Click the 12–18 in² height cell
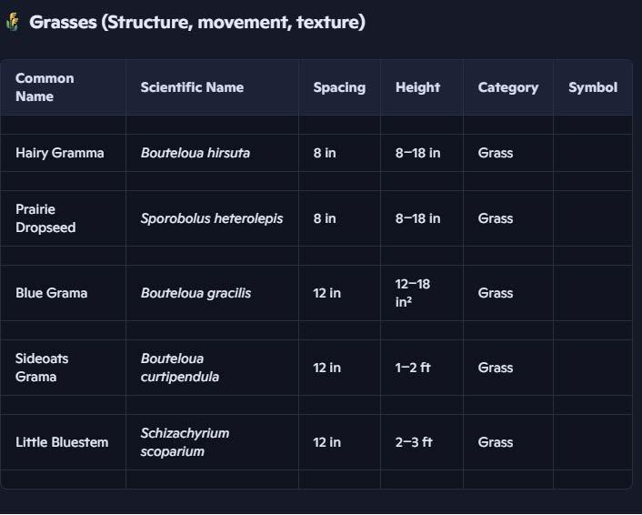 tap(413, 293)
